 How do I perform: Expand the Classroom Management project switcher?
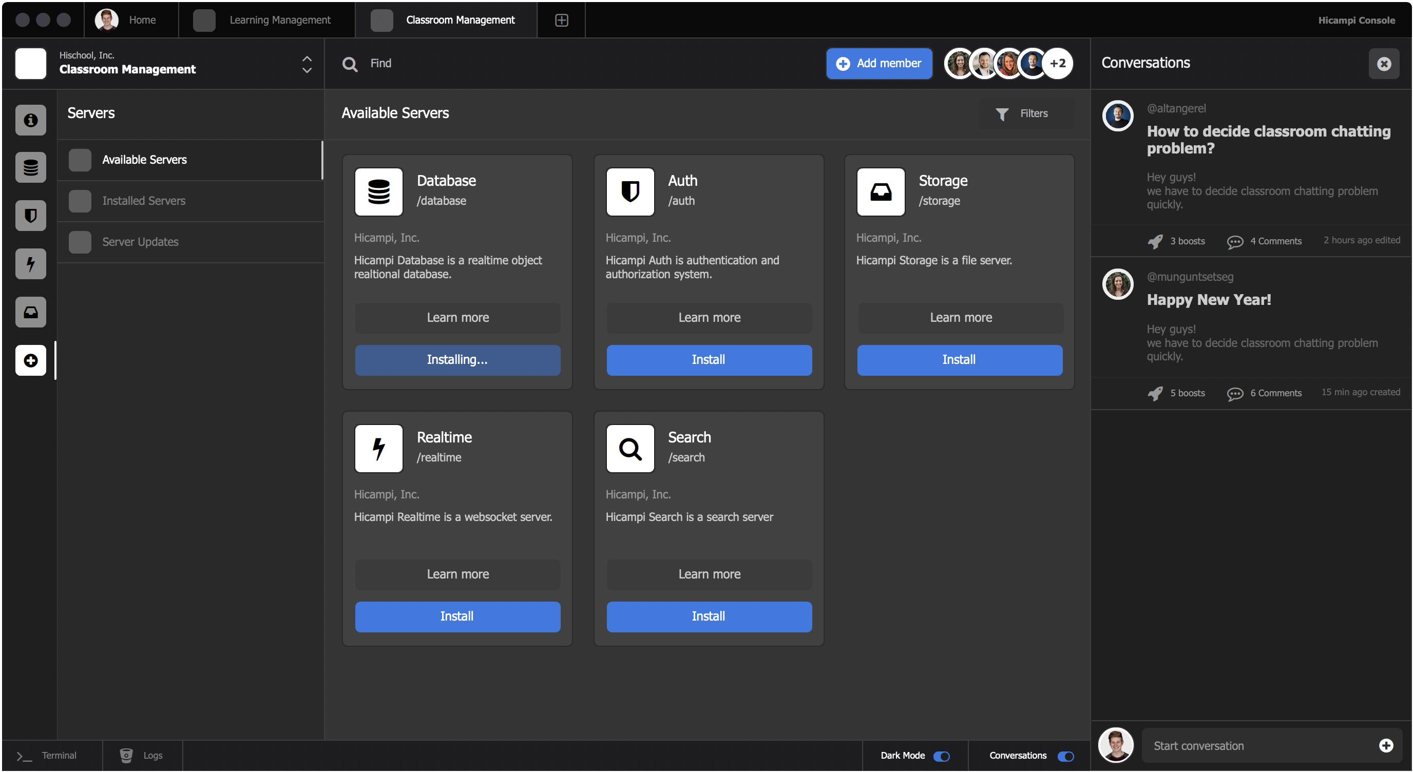[307, 64]
